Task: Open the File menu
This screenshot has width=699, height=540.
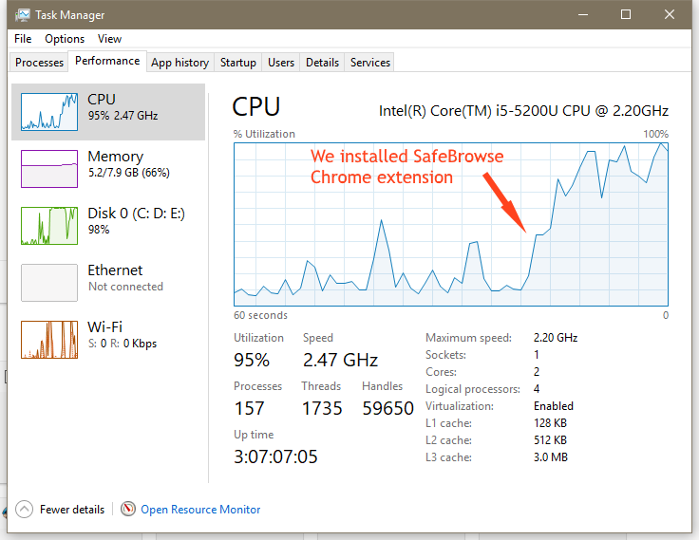Action: point(23,39)
